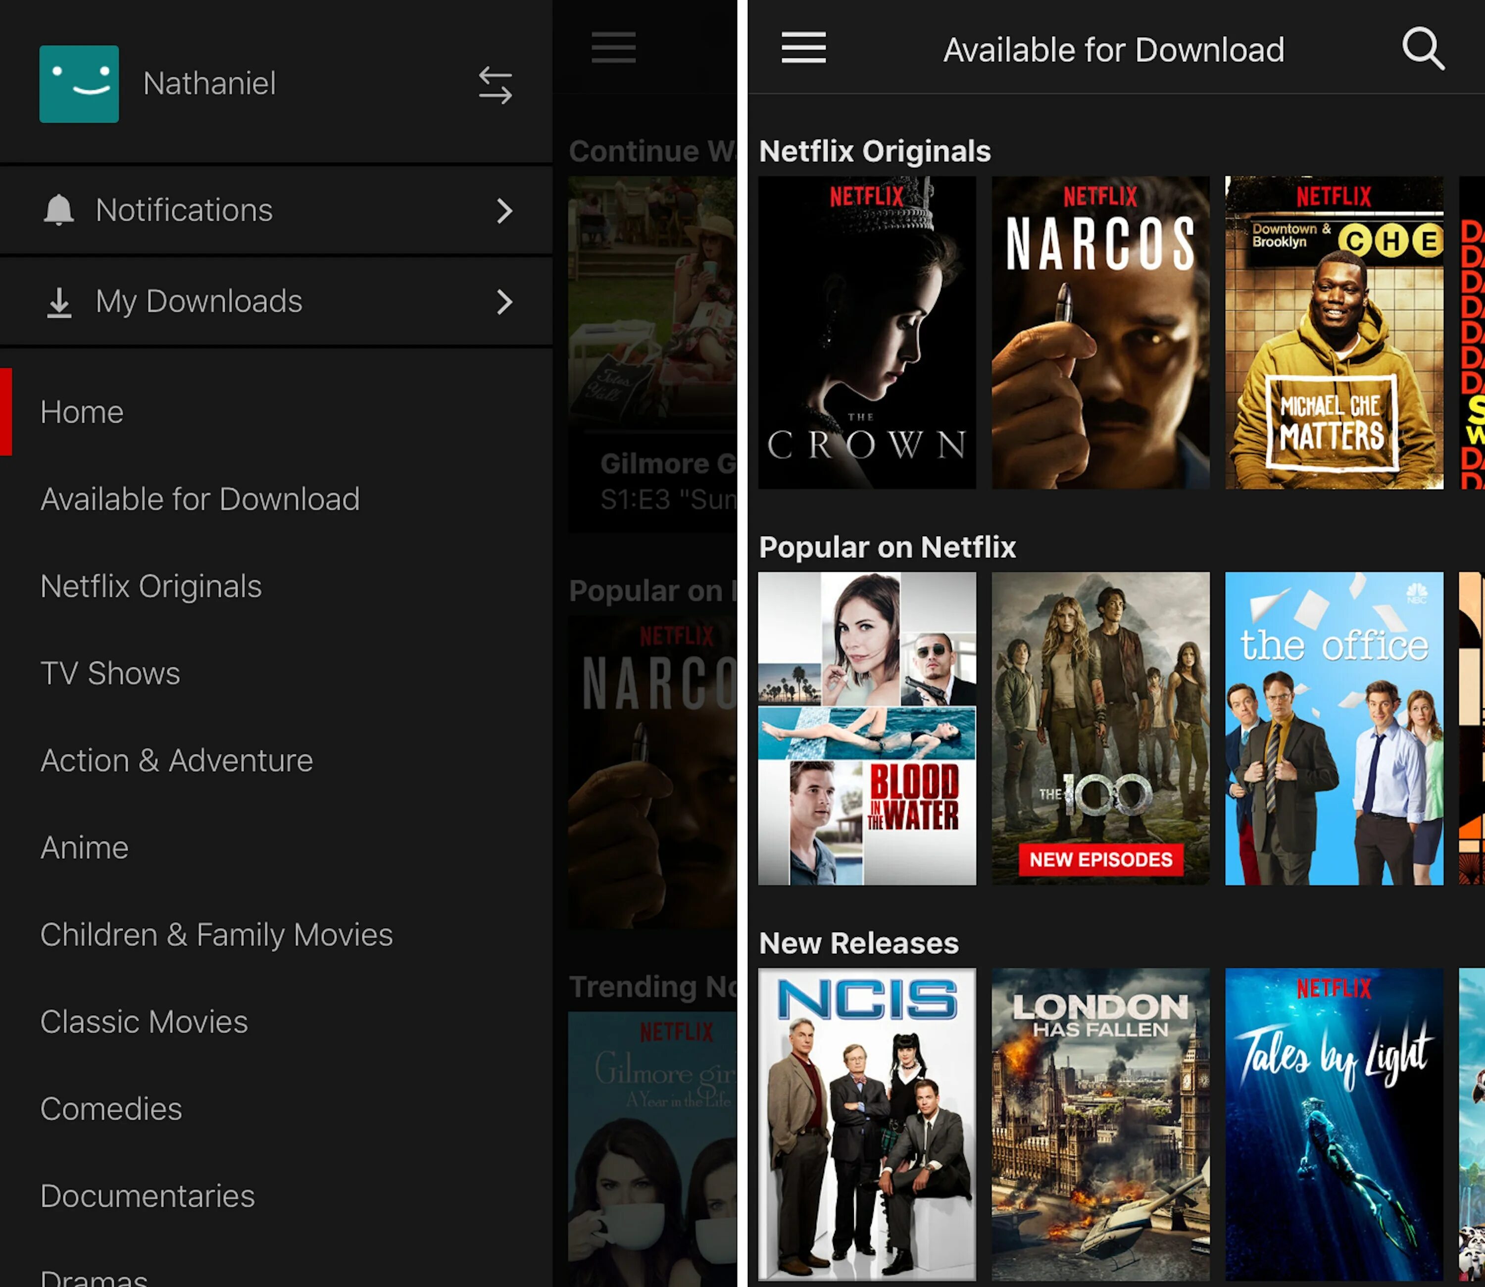The width and height of the screenshot is (1485, 1287).
Task: Open The Office poster
Action: coord(1334,728)
